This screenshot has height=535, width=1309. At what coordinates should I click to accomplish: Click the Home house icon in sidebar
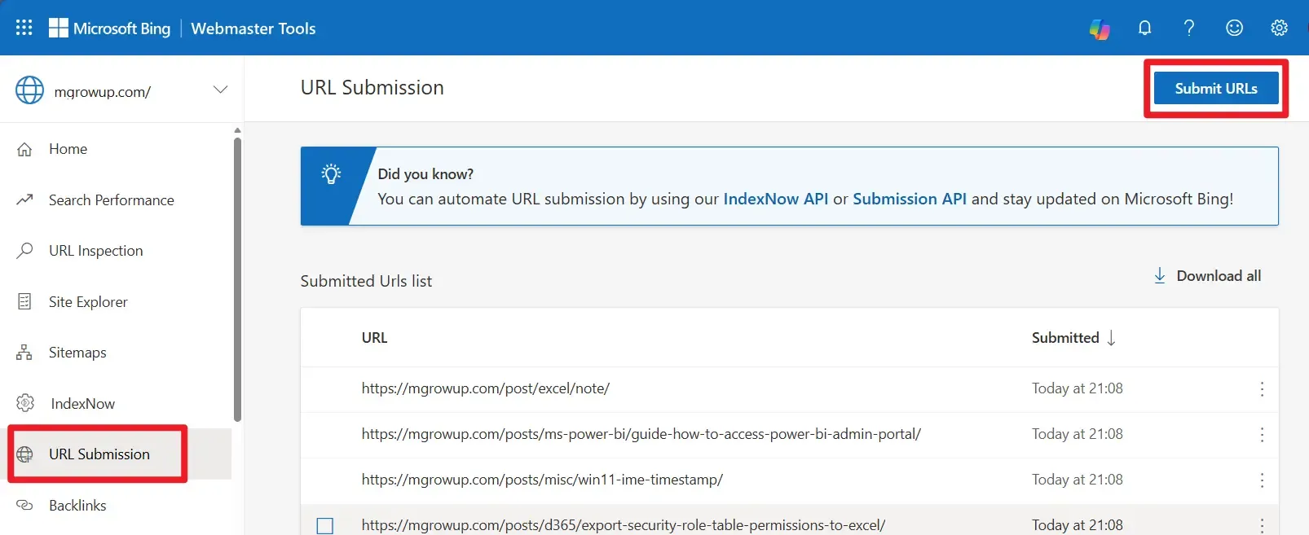24,150
